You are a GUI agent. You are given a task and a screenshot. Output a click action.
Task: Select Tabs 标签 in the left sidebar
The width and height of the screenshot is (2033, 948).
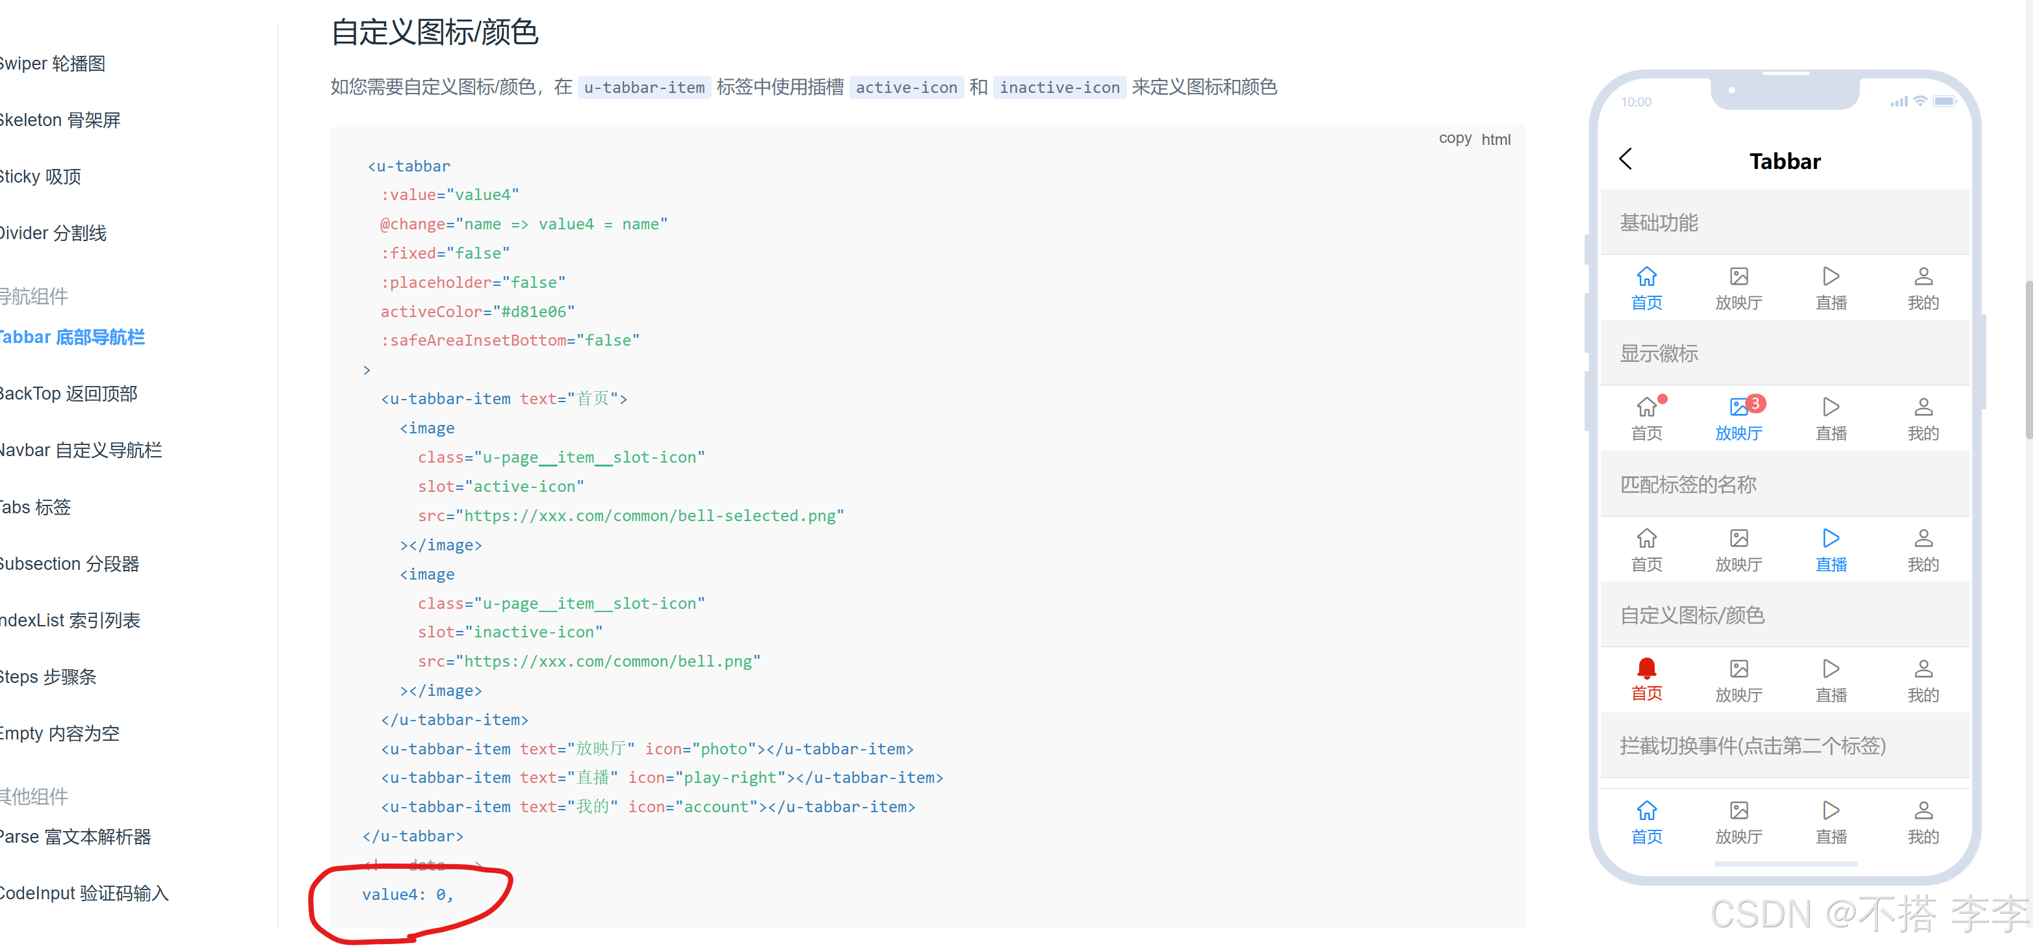[36, 507]
